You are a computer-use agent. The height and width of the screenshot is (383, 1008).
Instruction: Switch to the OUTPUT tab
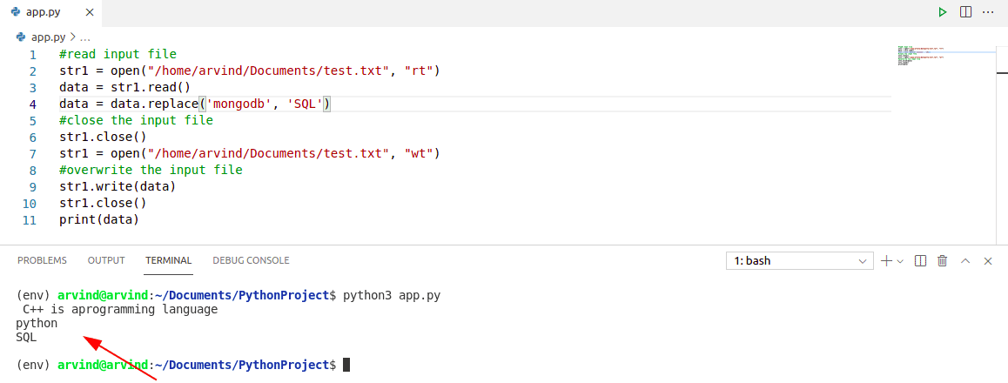[x=106, y=260]
